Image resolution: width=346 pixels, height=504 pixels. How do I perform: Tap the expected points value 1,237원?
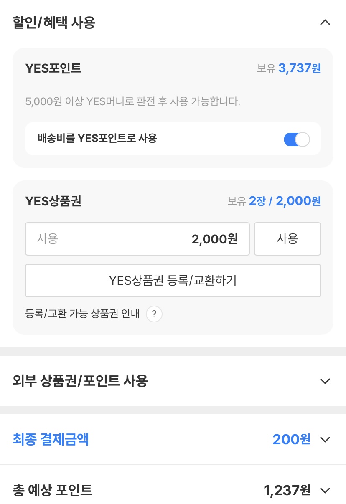[287, 490]
